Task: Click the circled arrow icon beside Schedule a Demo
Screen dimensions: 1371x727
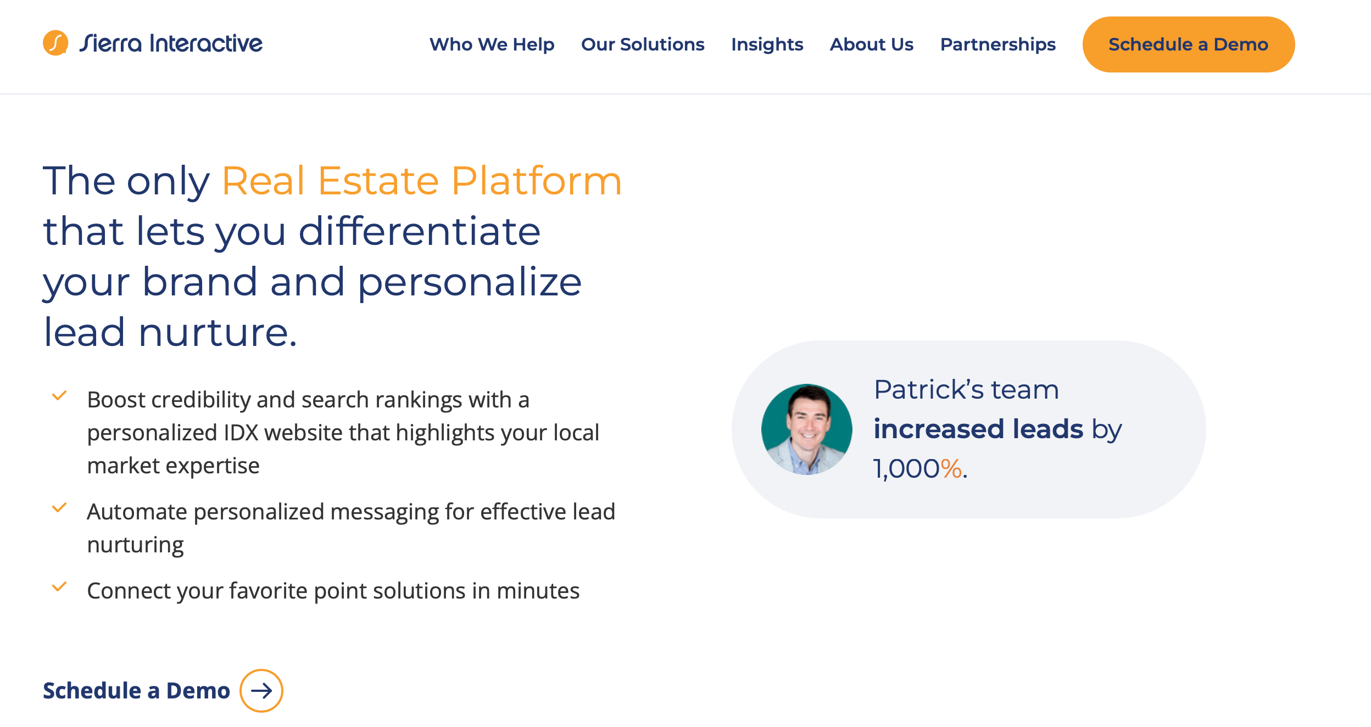Action: coord(261,690)
